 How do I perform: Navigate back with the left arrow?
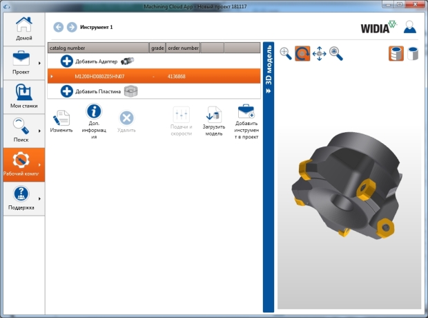point(59,27)
